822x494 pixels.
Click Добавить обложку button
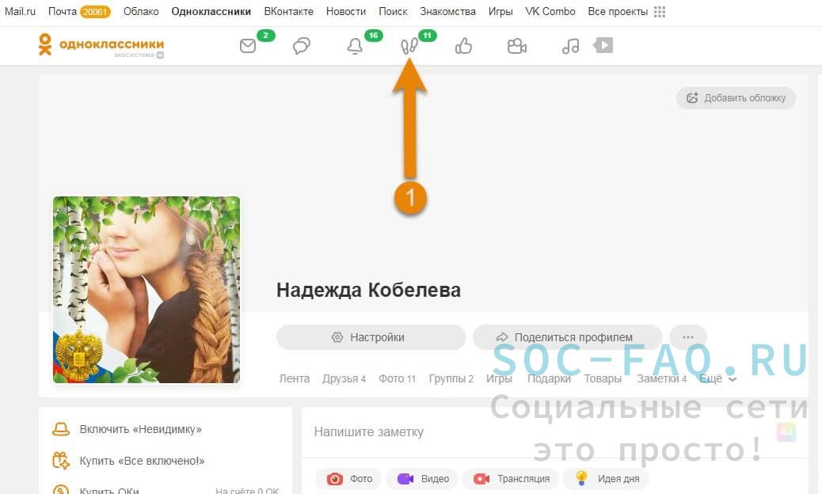coord(736,98)
